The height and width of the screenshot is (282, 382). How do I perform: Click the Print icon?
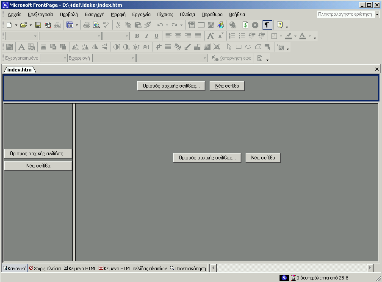click(x=87, y=25)
